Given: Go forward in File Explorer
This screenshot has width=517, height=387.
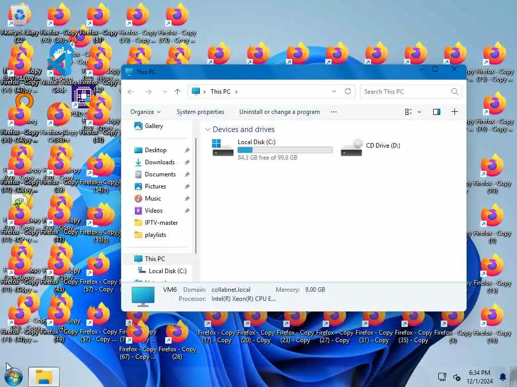Looking at the screenshot, I should pyautogui.click(x=149, y=92).
